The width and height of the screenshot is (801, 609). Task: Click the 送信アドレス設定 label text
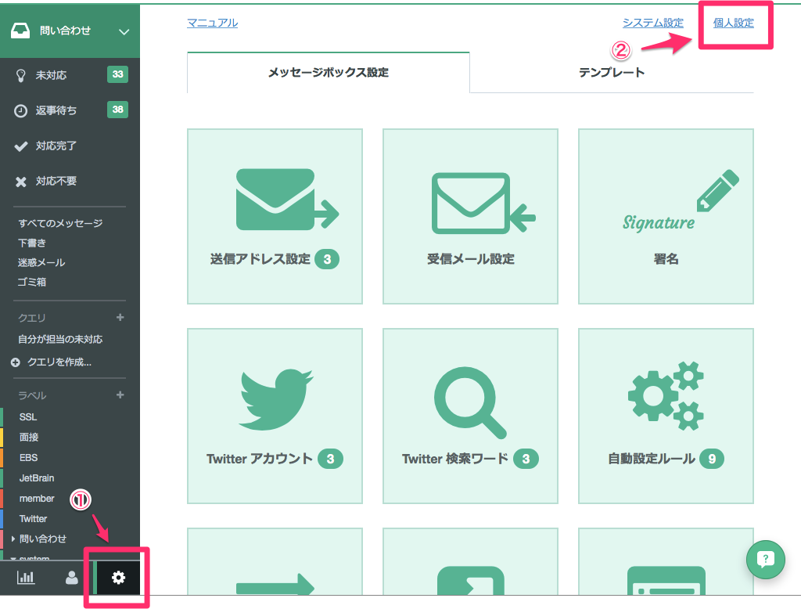tap(260, 259)
